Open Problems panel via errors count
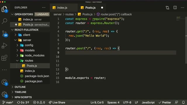187x105 pixels. click(x=39, y=102)
